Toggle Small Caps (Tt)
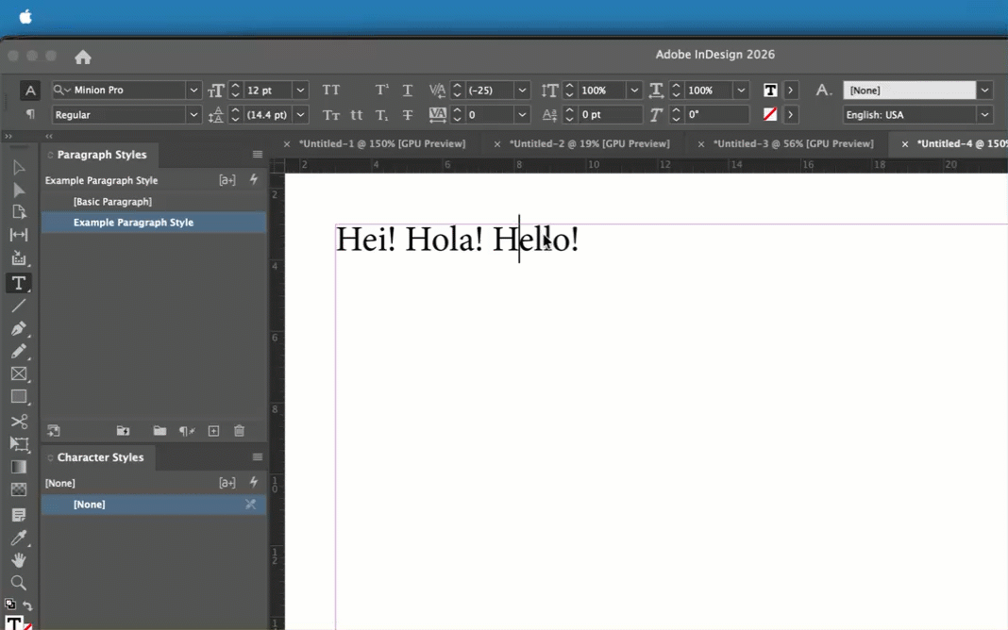The height and width of the screenshot is (630, 1008). point(331,115)
